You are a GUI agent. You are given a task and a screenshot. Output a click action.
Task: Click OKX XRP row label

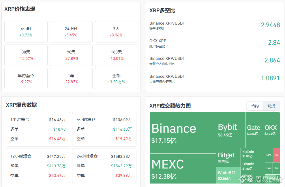click(x=158, y=41)
